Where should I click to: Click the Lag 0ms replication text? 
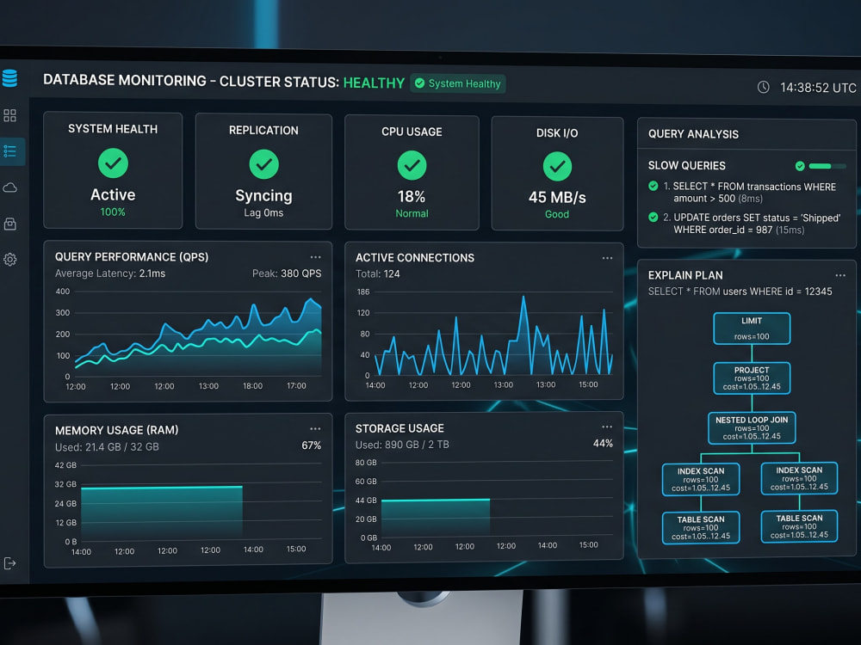(x=263, y=212)
